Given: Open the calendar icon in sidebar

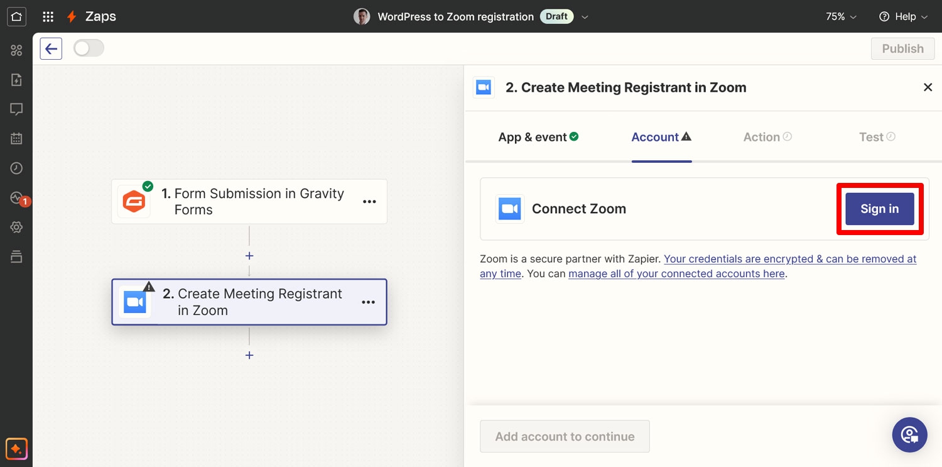Looking at the screenshot, I should pyautogui.click(x=16, y=139).
